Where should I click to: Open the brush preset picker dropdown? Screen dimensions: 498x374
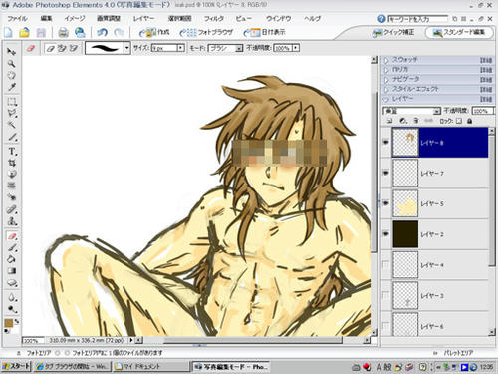pyautogui.click(x=127, y=48)
